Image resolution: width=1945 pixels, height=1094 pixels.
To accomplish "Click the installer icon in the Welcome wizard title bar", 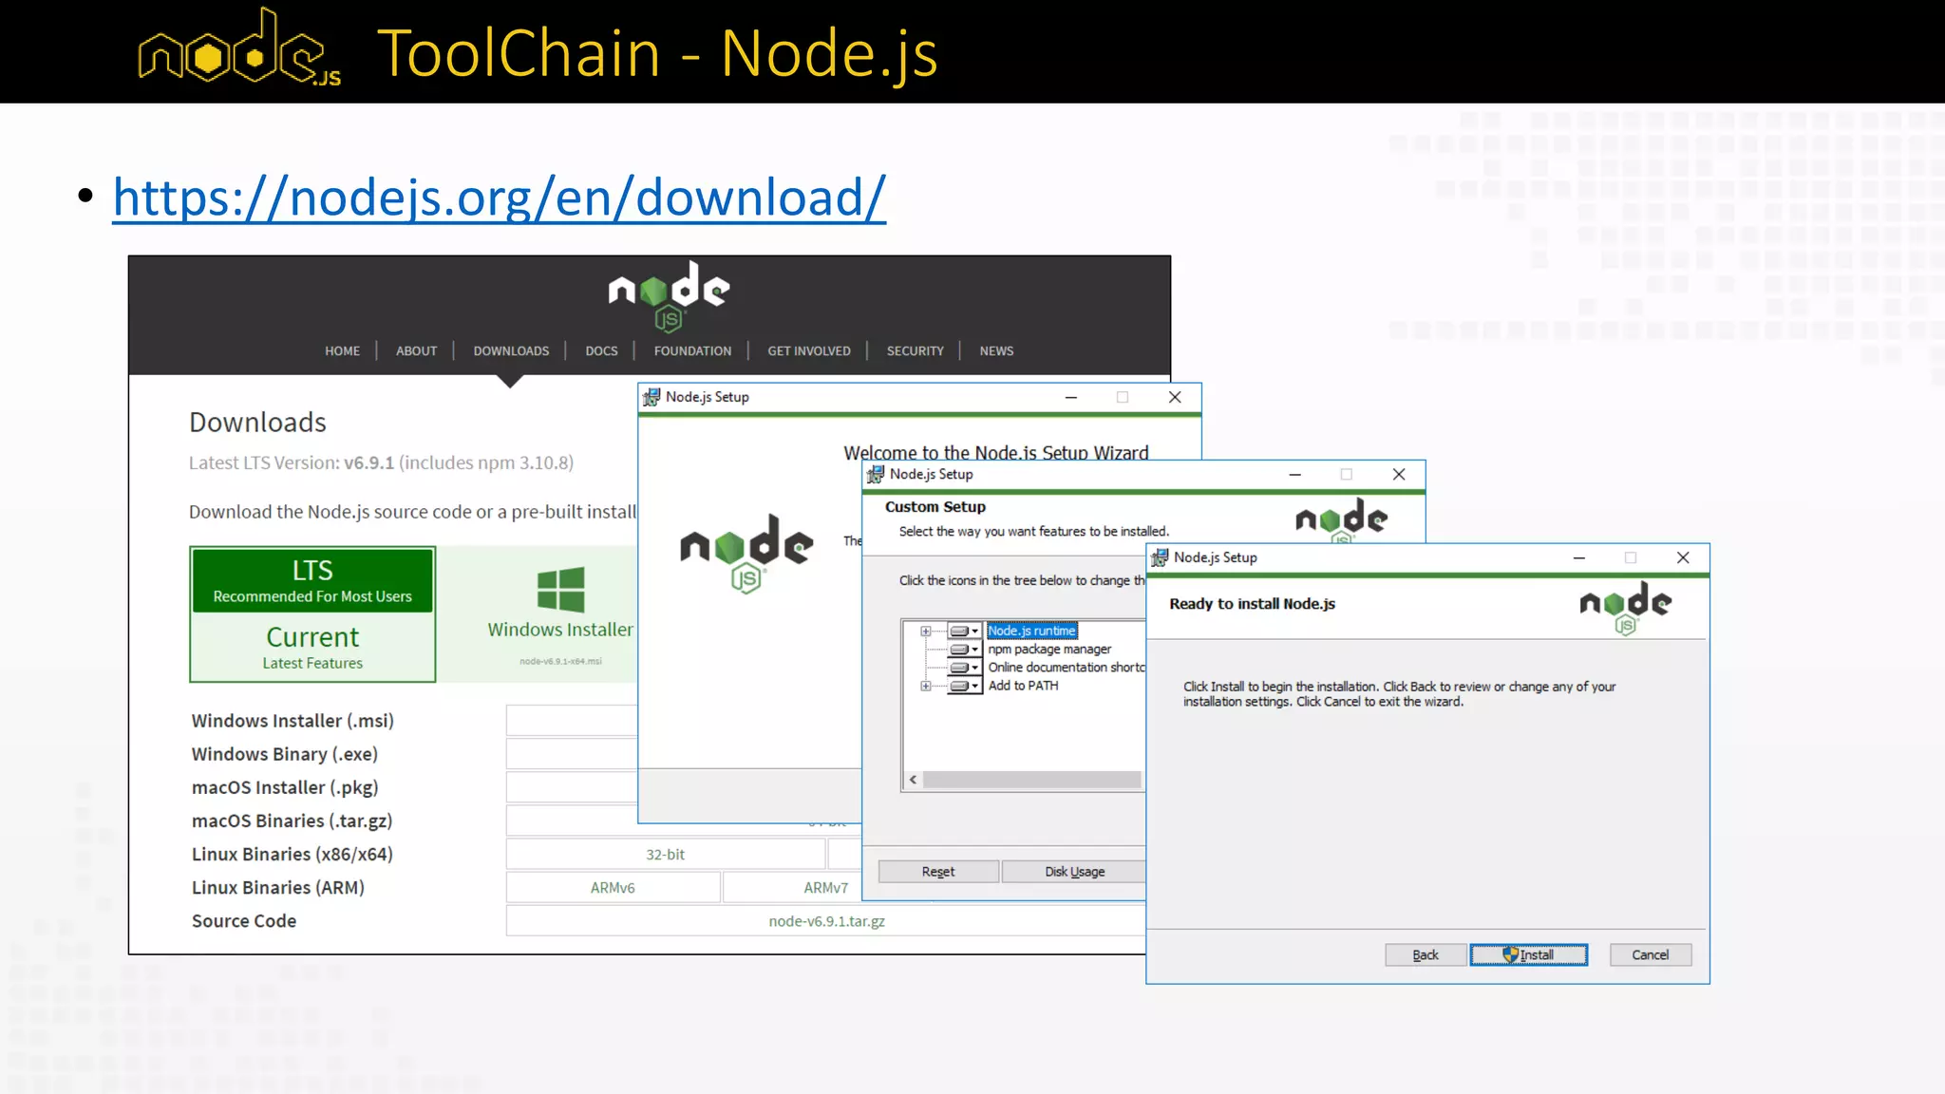I will pos(651,397).
